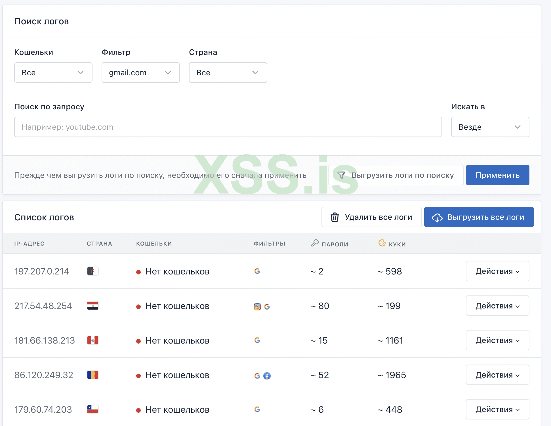
Task: Open the Кошельки dropdown
Action: click(x=53, y=73)
